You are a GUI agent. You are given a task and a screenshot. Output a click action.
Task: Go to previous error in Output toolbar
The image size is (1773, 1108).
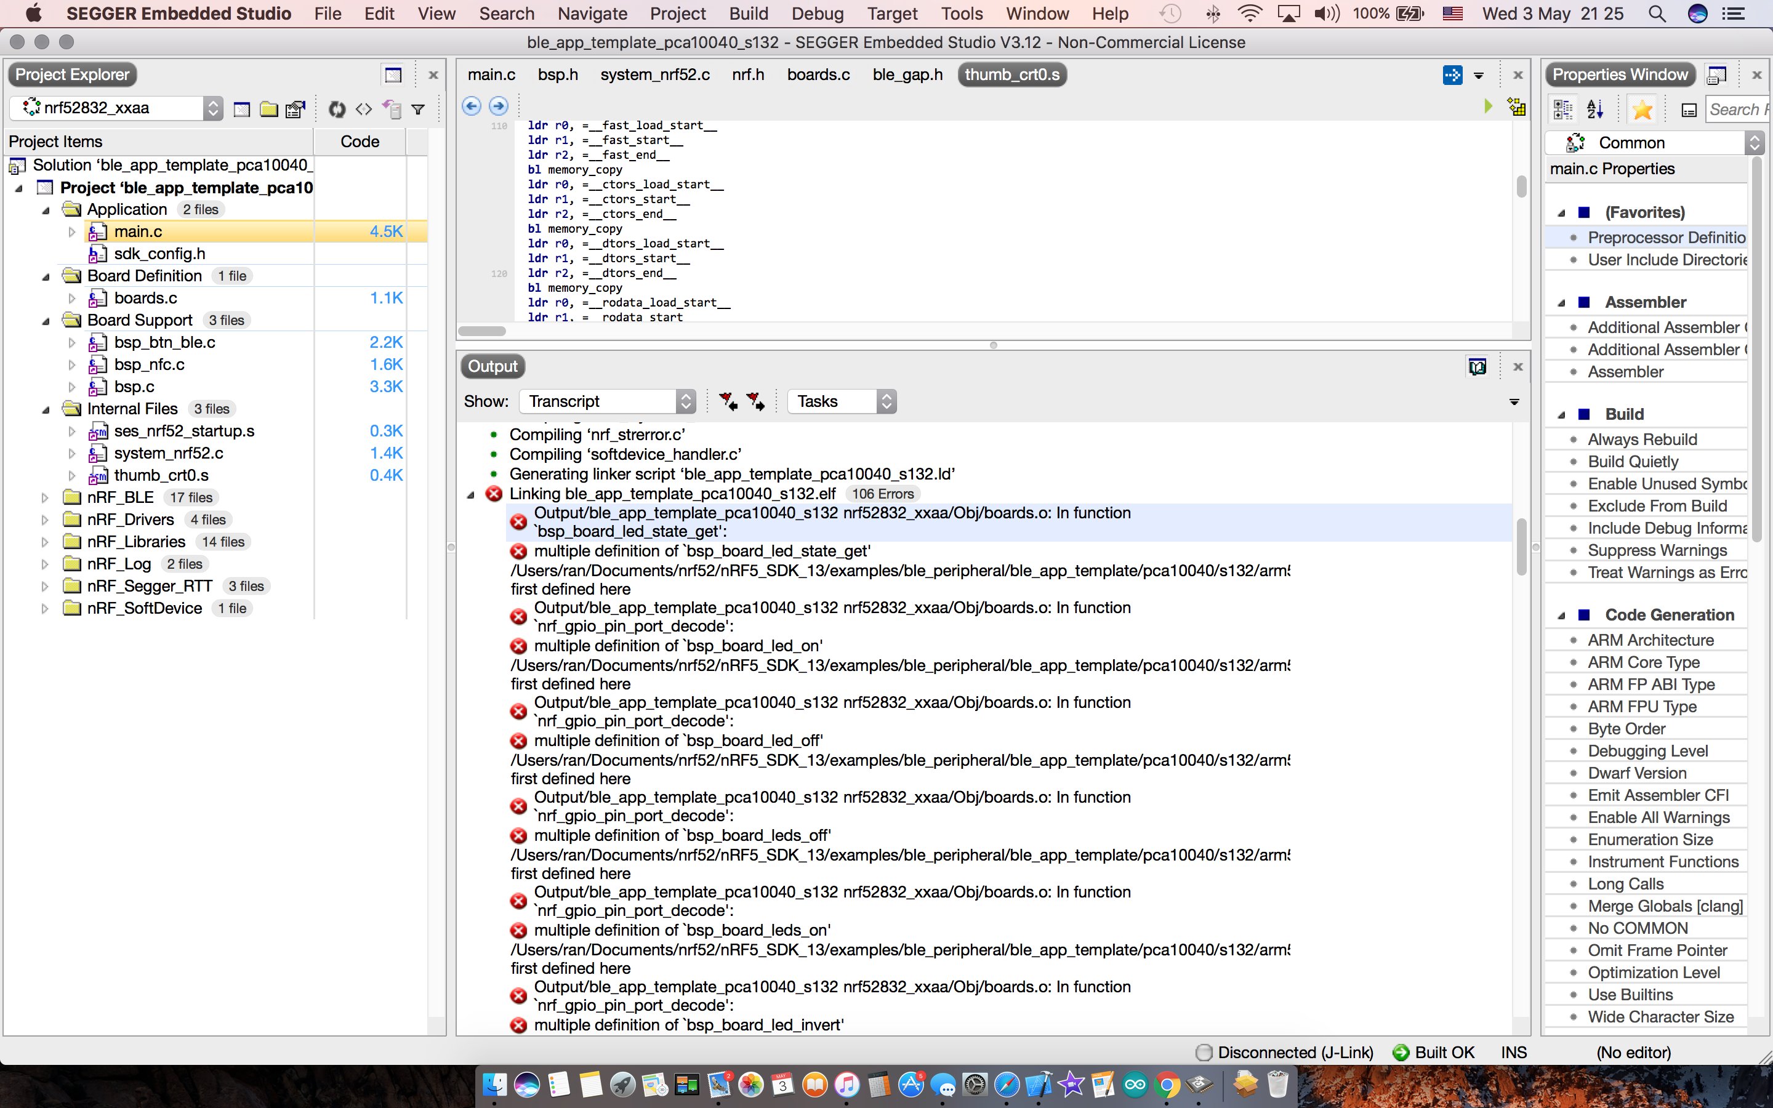click(728, 401)
